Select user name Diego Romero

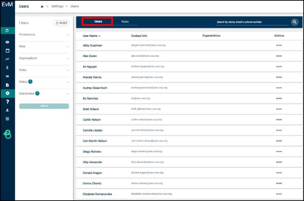tap(92, 152)
